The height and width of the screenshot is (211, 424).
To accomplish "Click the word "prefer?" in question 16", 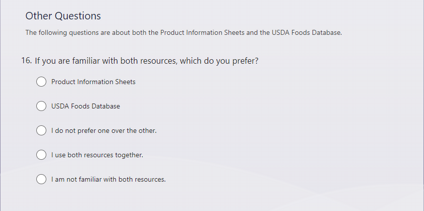I will pyautogui.click(x=245, y=61).
